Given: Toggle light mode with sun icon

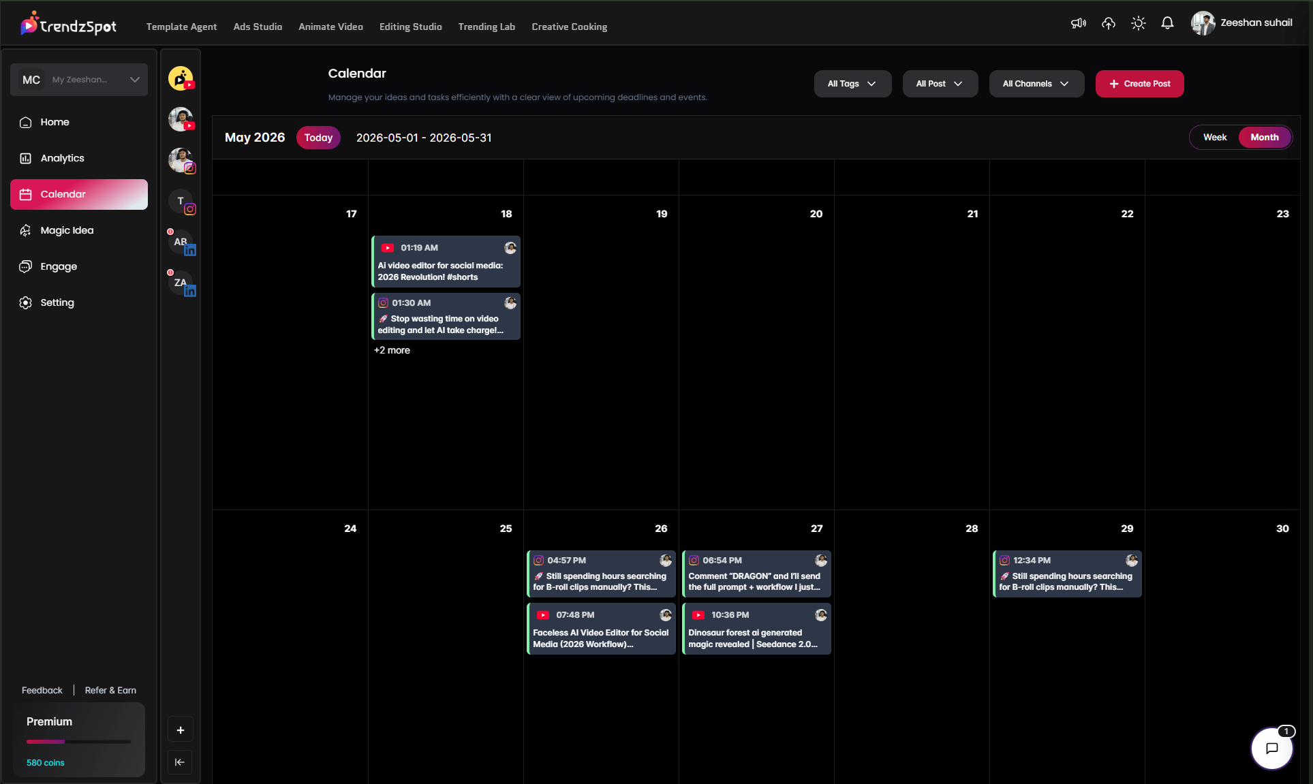Looking at the screenshot, I should tap(1138, 23).
